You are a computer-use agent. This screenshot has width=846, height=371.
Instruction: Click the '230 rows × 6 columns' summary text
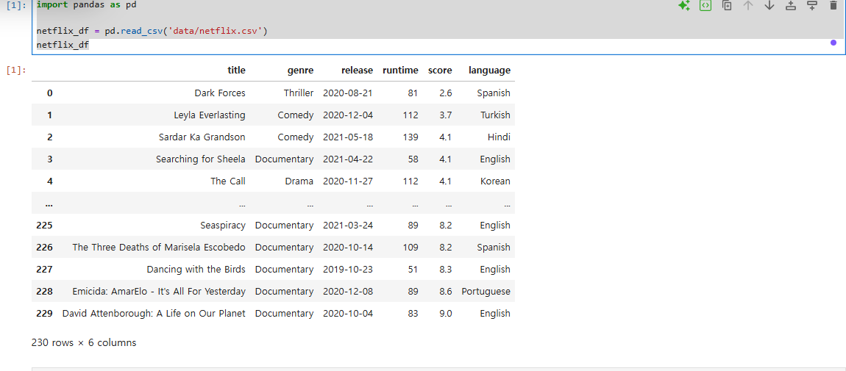click(84, 342)
